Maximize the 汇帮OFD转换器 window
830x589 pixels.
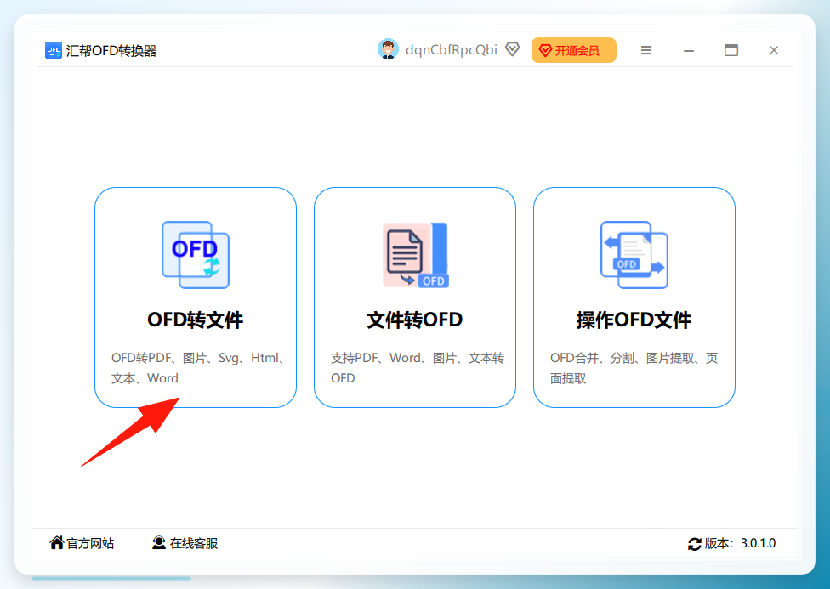tap(731, 50)
